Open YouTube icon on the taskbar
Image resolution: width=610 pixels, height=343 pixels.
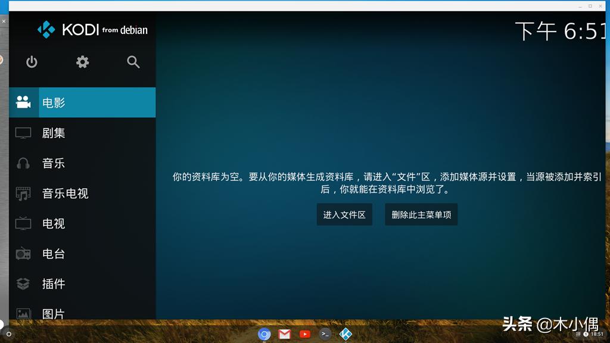pyautogui.click(x=304, y=334)
